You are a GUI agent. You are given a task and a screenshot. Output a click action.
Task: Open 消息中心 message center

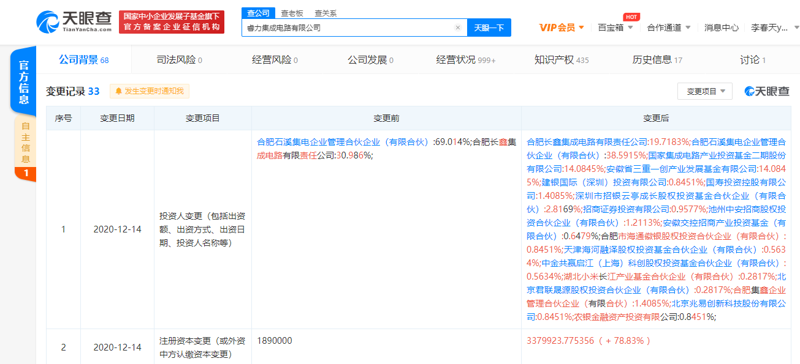click(722, 28)
